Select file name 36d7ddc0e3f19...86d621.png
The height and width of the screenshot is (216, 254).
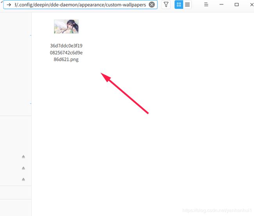coord(66,53)
